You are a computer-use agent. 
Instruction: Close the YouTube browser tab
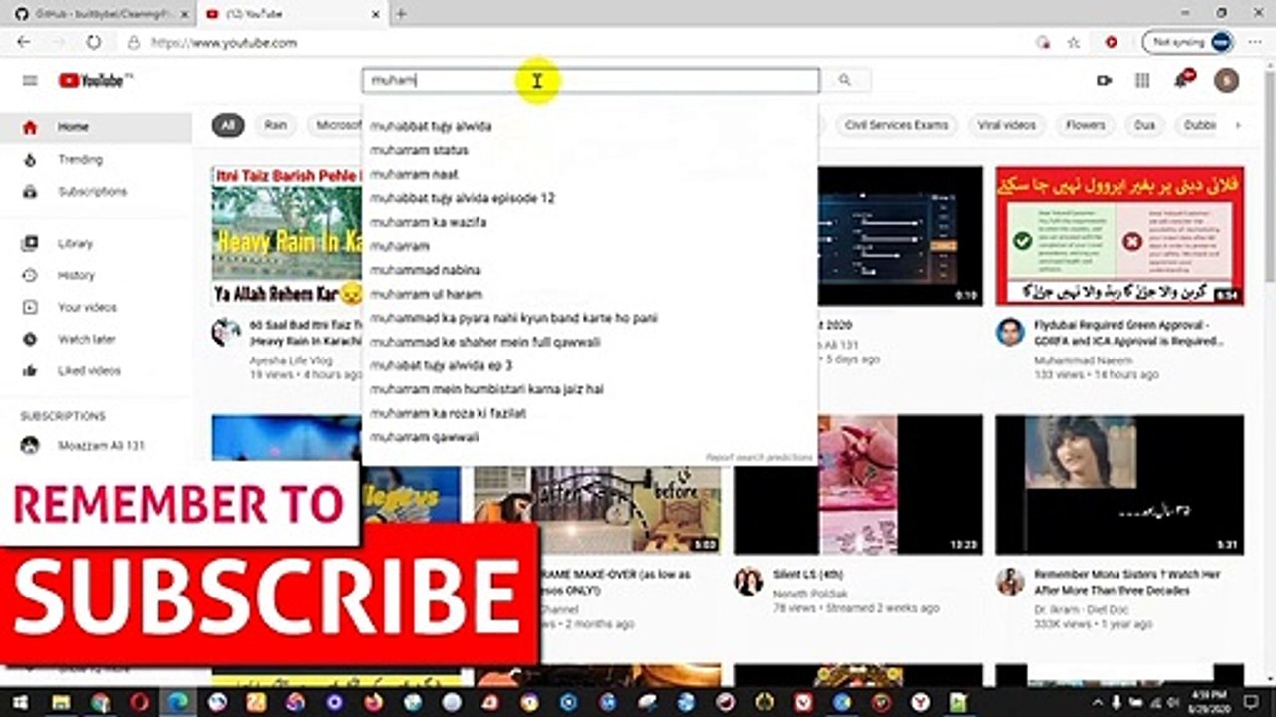click(x=376, y=14)
